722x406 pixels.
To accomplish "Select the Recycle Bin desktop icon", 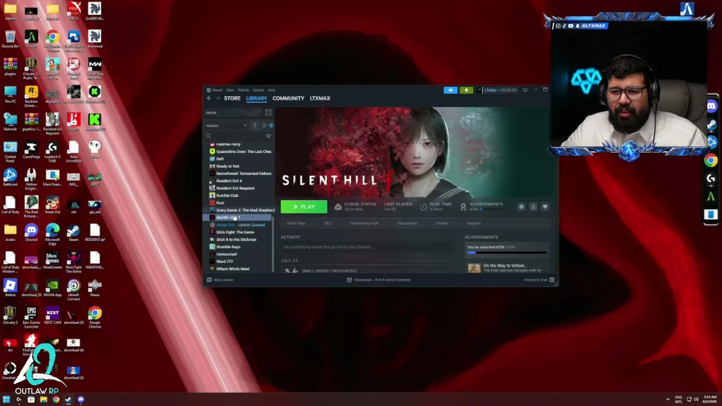I will (10, 40).
